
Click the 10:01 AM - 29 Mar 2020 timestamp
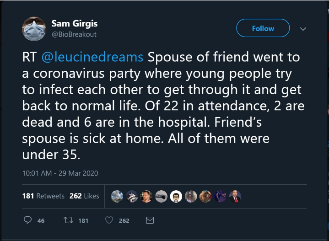click(60, 173)
